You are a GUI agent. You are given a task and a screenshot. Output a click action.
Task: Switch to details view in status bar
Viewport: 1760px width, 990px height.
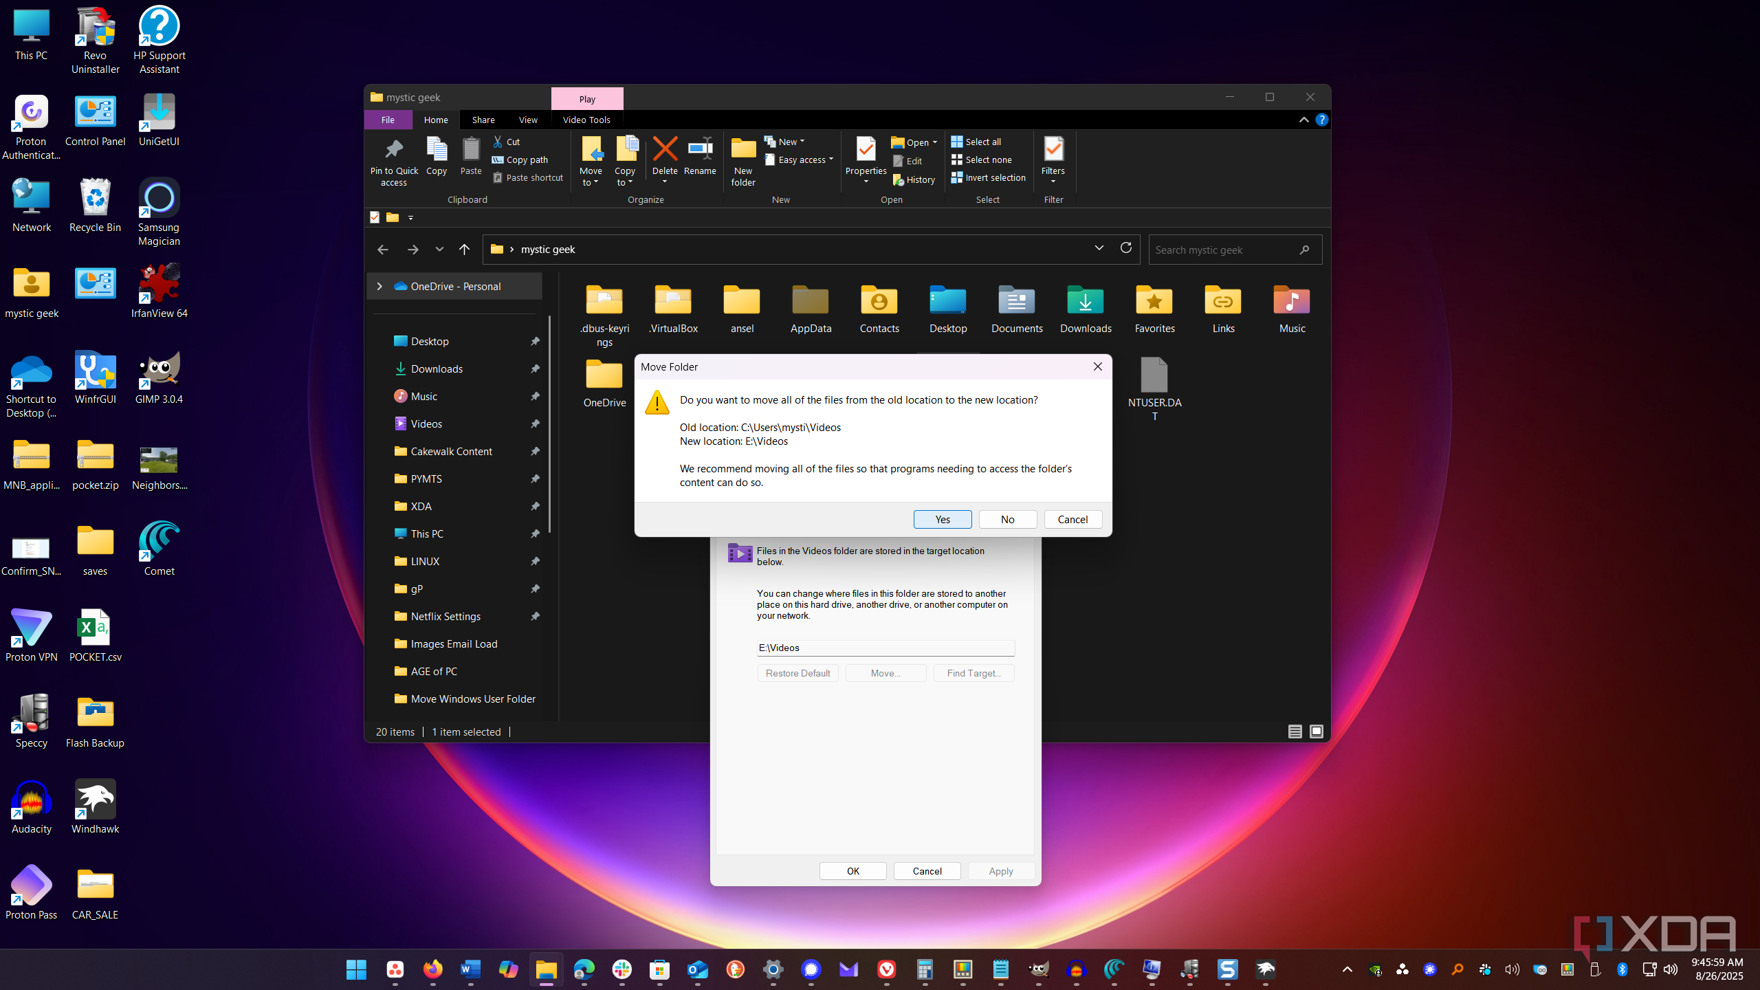(x=1295, y=731)
